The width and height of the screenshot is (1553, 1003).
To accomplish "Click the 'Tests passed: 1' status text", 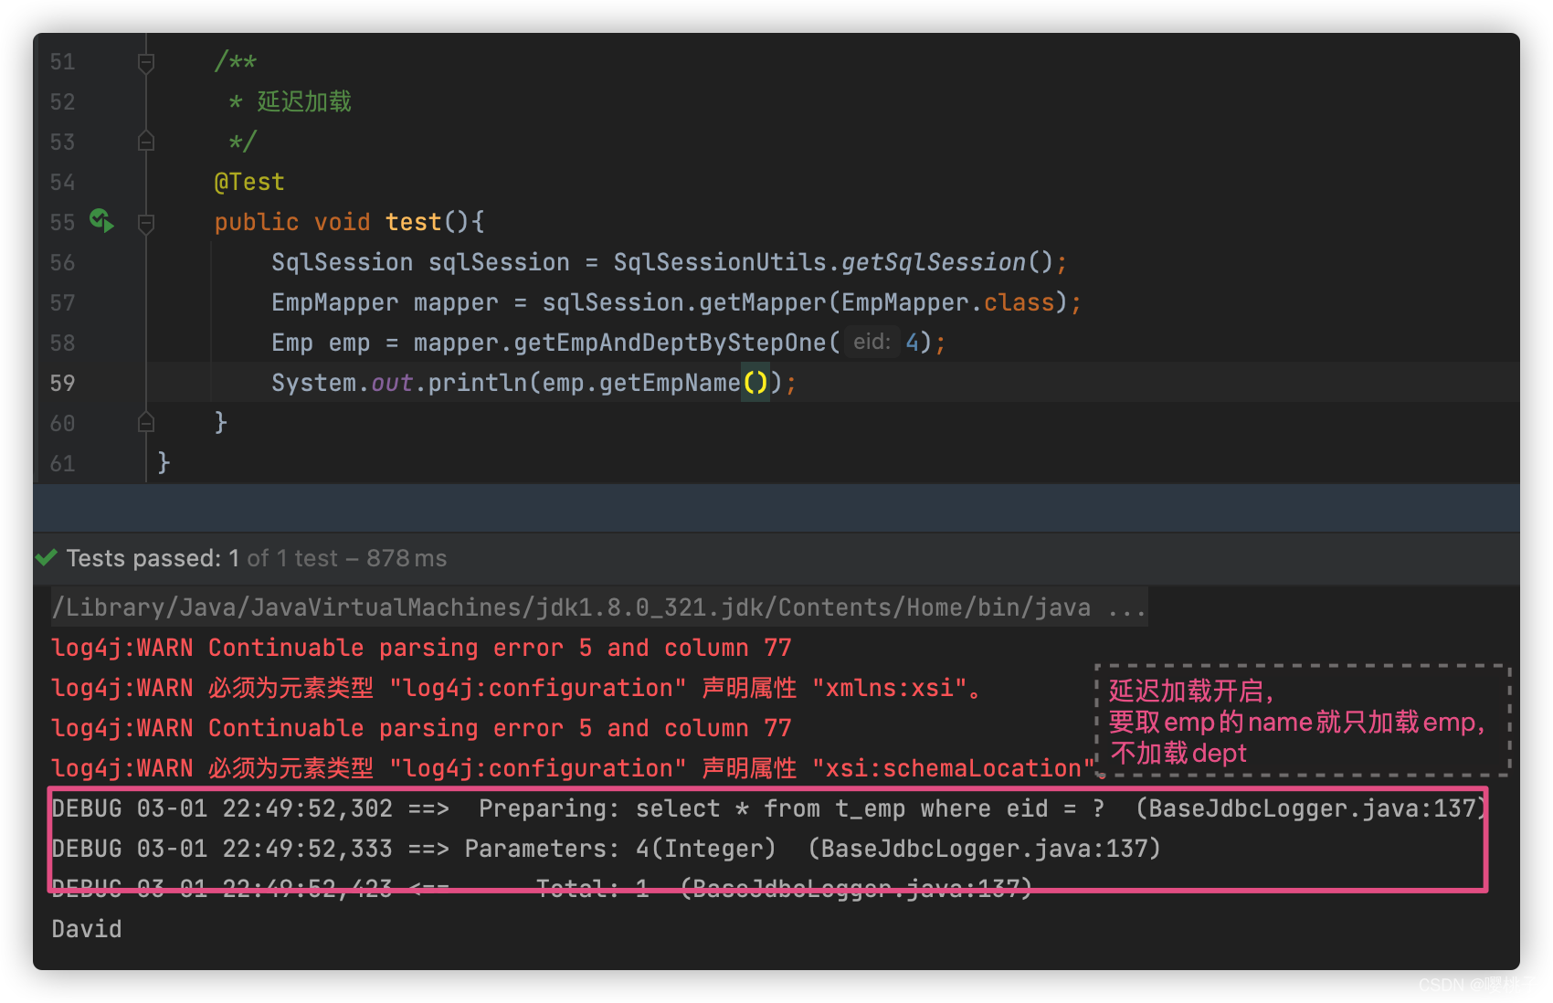I will tap(153, 558).
